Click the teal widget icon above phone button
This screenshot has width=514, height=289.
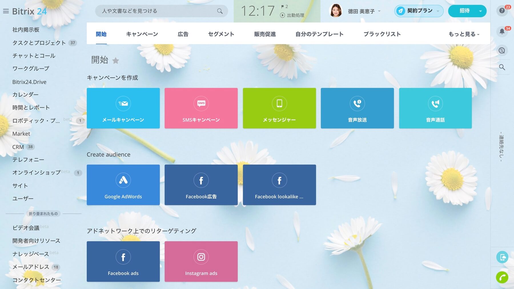coord(502,257)
